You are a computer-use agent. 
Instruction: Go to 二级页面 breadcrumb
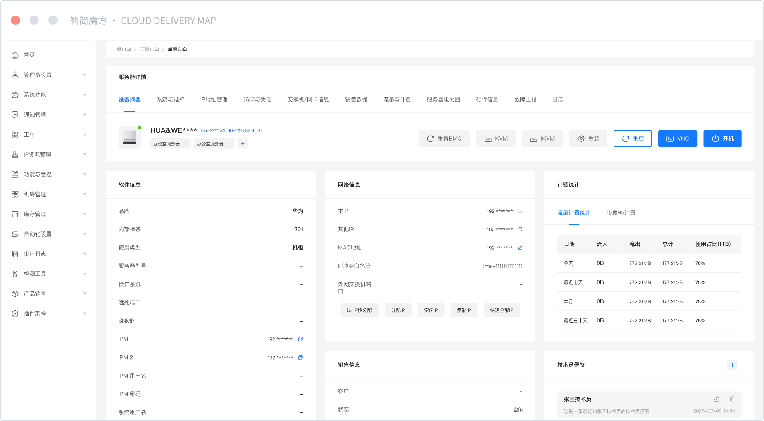[149, 49]
